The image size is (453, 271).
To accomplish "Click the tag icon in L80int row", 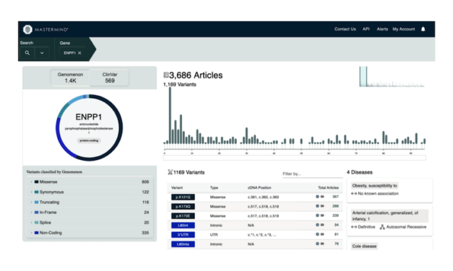I will [322, 225].
